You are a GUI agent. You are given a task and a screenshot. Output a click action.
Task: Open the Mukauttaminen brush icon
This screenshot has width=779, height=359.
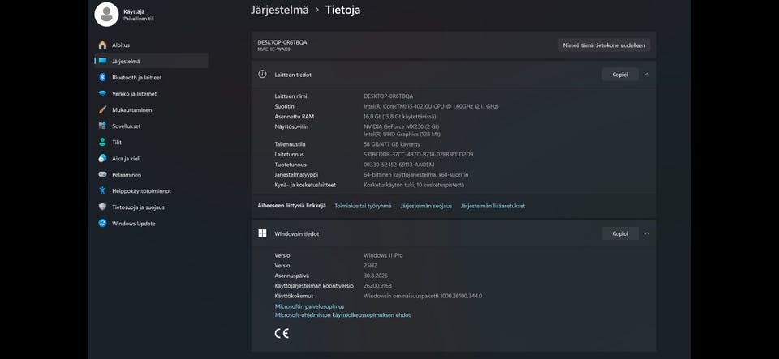(x=102, y=110)
